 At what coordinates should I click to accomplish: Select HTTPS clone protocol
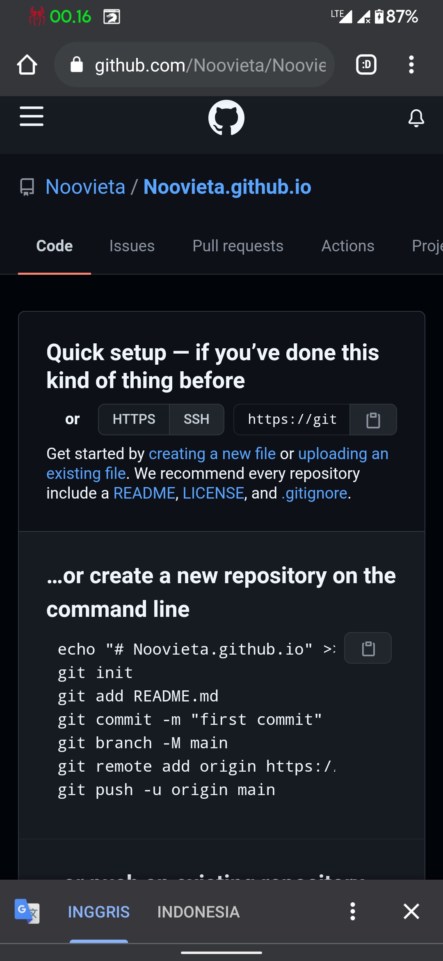tap(134, 419)
